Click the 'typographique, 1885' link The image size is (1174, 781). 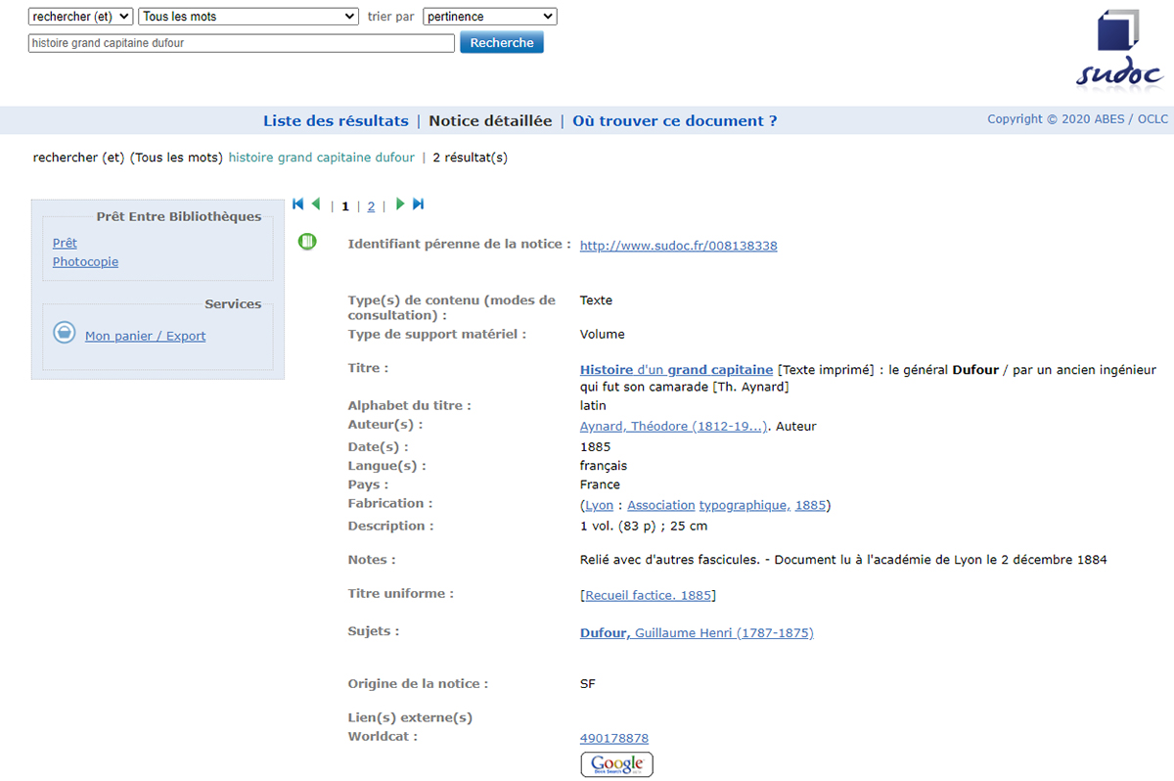762,505
